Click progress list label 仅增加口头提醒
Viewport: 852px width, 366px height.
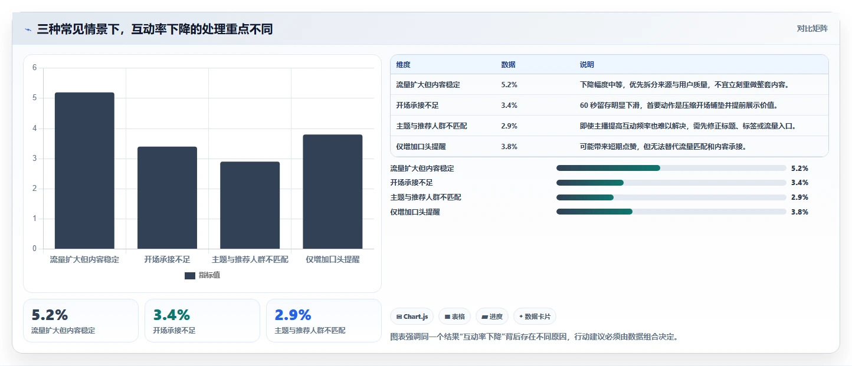coord(415,212)
